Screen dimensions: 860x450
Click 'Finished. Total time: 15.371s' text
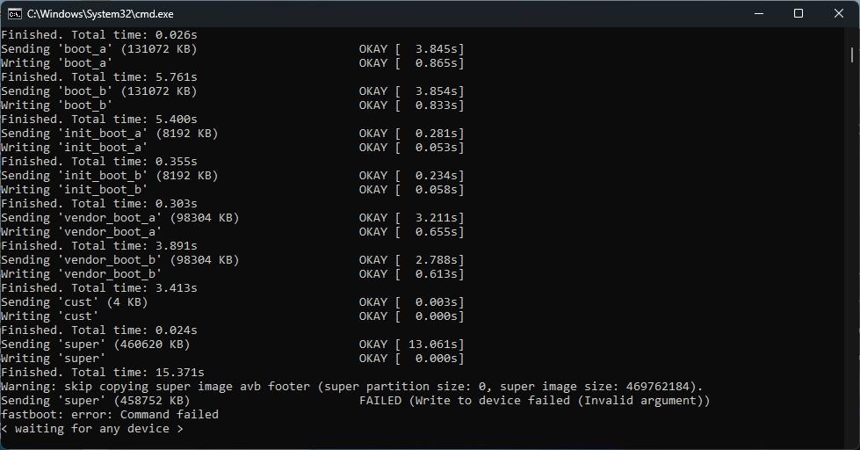(x=103, y=373)
